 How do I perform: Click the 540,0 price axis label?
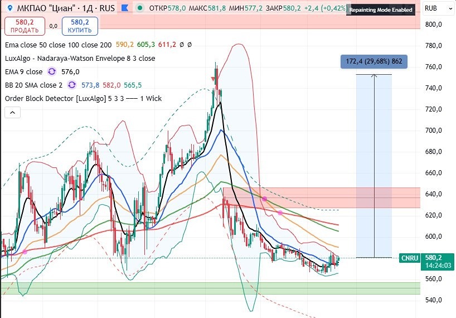click(x=433, y=300)
